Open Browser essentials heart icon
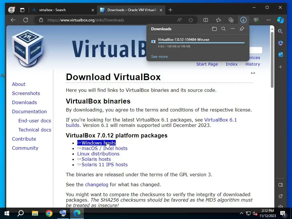 (256, 20)
